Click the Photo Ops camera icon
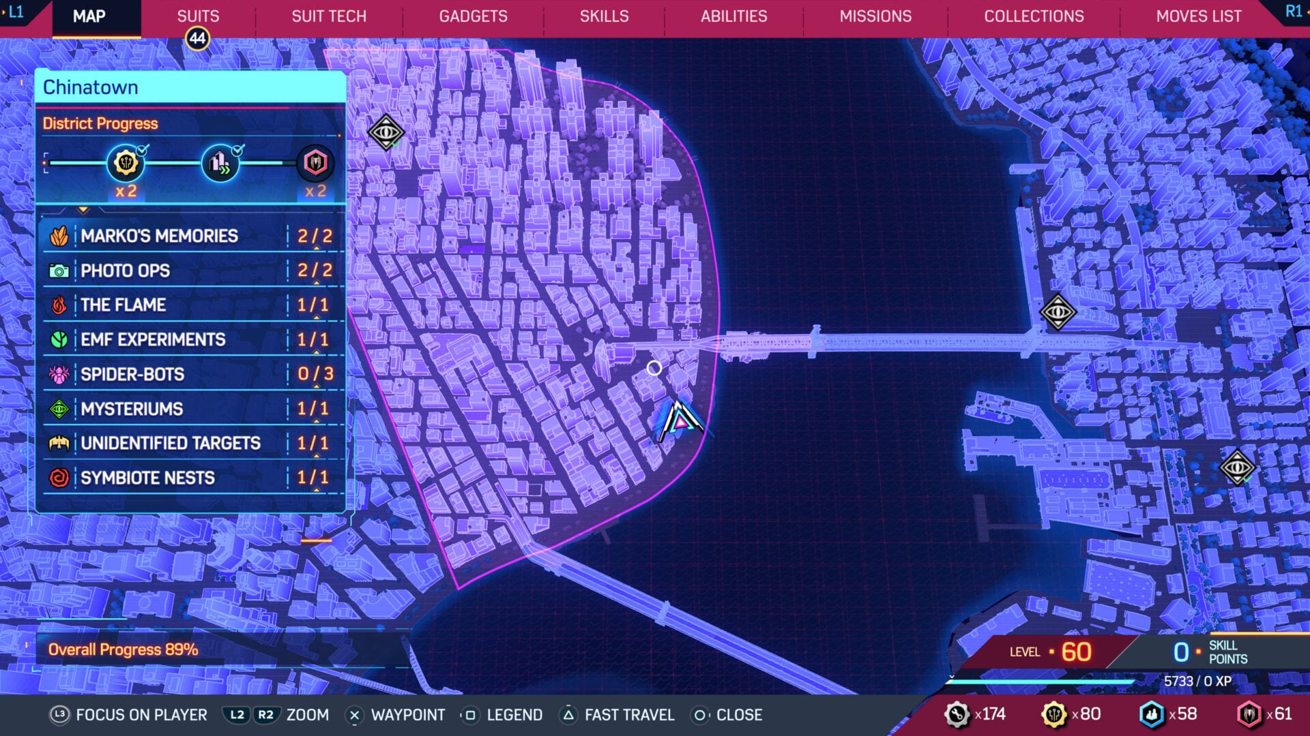 pos(61,271)
